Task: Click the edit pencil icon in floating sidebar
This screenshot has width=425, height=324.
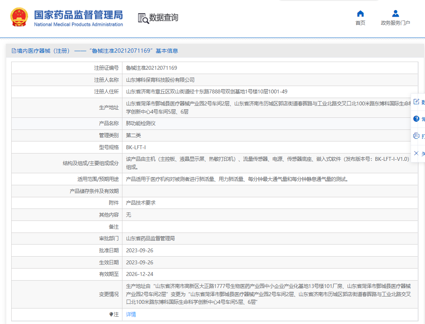Action: 416,102
